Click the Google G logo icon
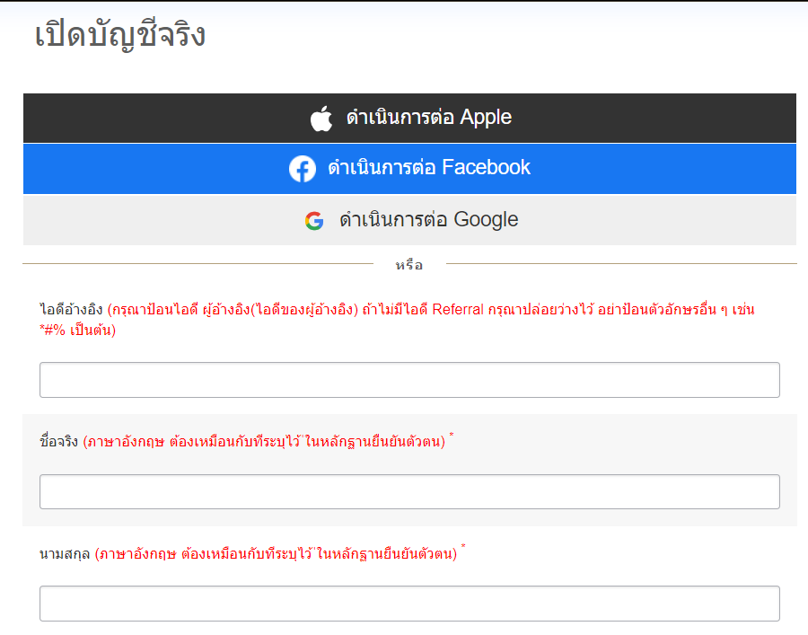This screenshot has width=808, height=635. (314, 221)
